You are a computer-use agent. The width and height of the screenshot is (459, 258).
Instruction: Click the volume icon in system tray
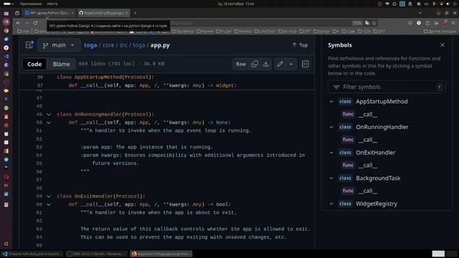(x=448, y=4)
